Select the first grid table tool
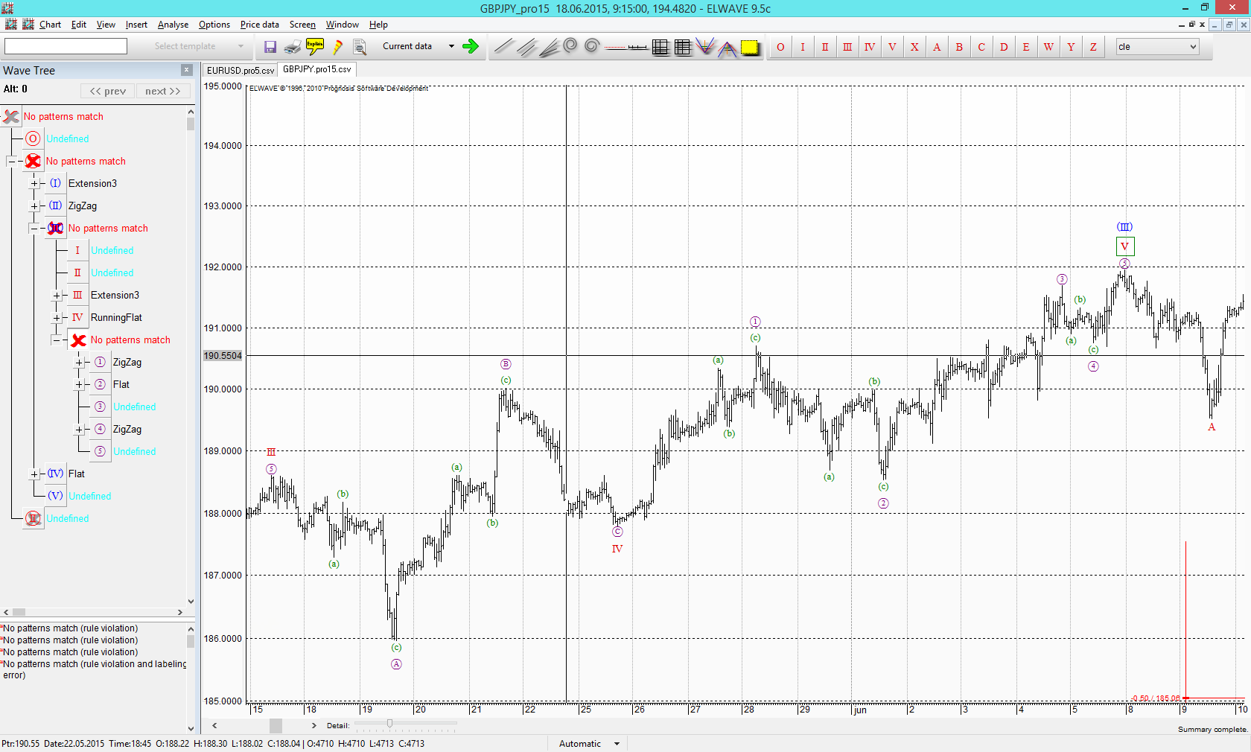Image resolution: width=1251 pixels, height=752 pixels. (660, 47)
